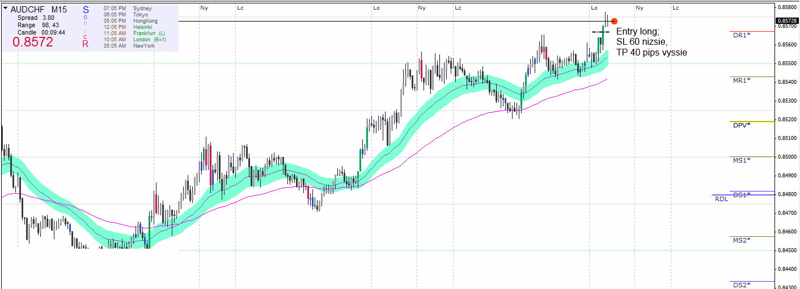Click 0.85200 on the price axis
Viewport: 800px width, 289px height.
[786, 120]
